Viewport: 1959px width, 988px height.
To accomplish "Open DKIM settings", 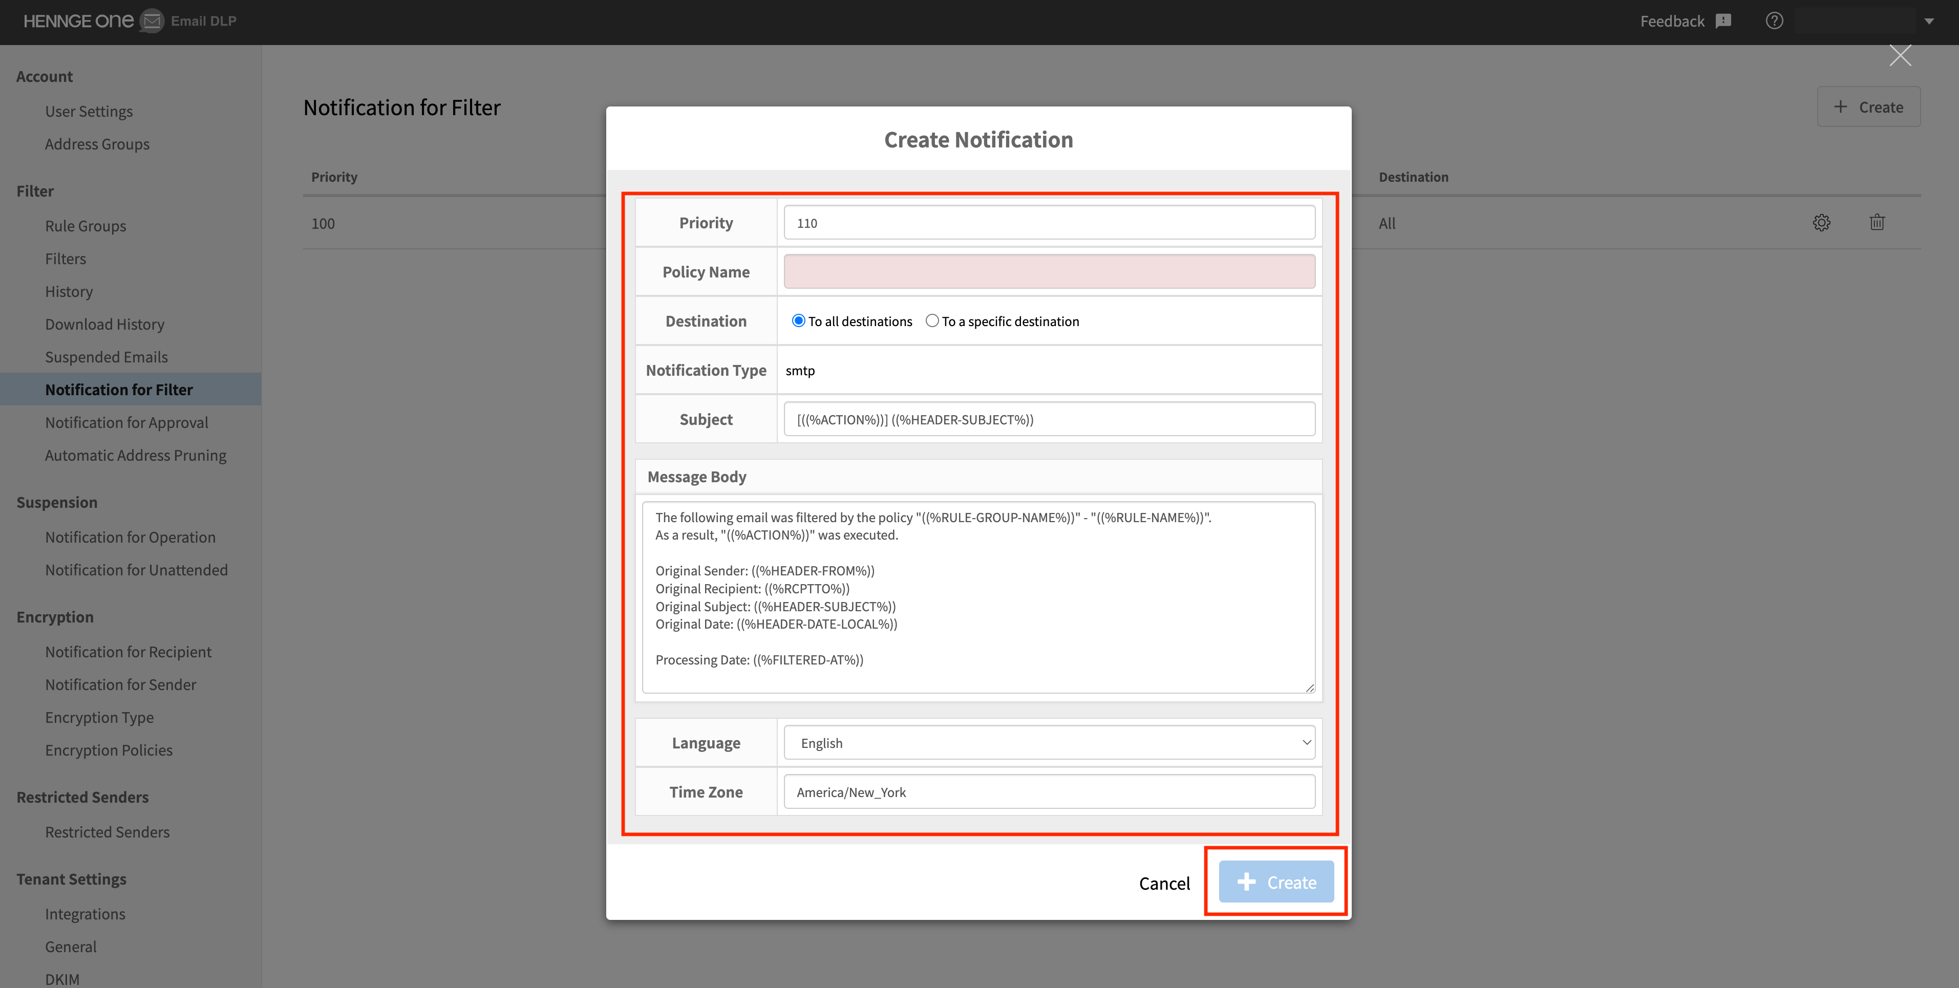I will click(x=62, y=979).
